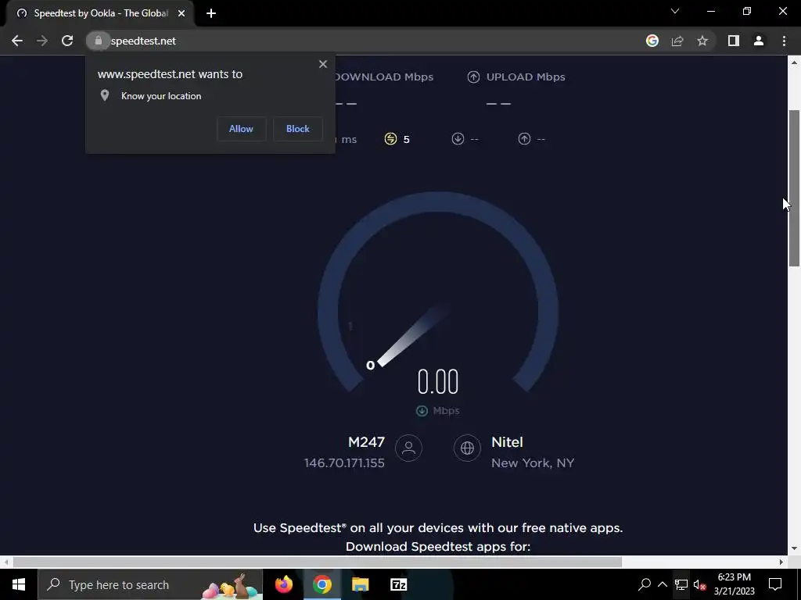Open Chrome three-dot menu
This screenshot has width=801, height=600.
tap(784, 41)
